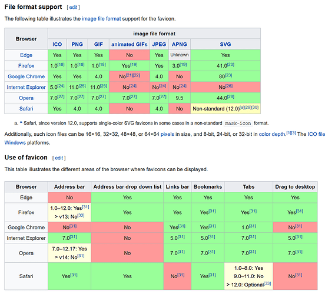This screenshot has width=325, height=294.
Task: Click reference [20] in Firefox SVG cell
Action: pyautogui.click(x=230, y=65)
